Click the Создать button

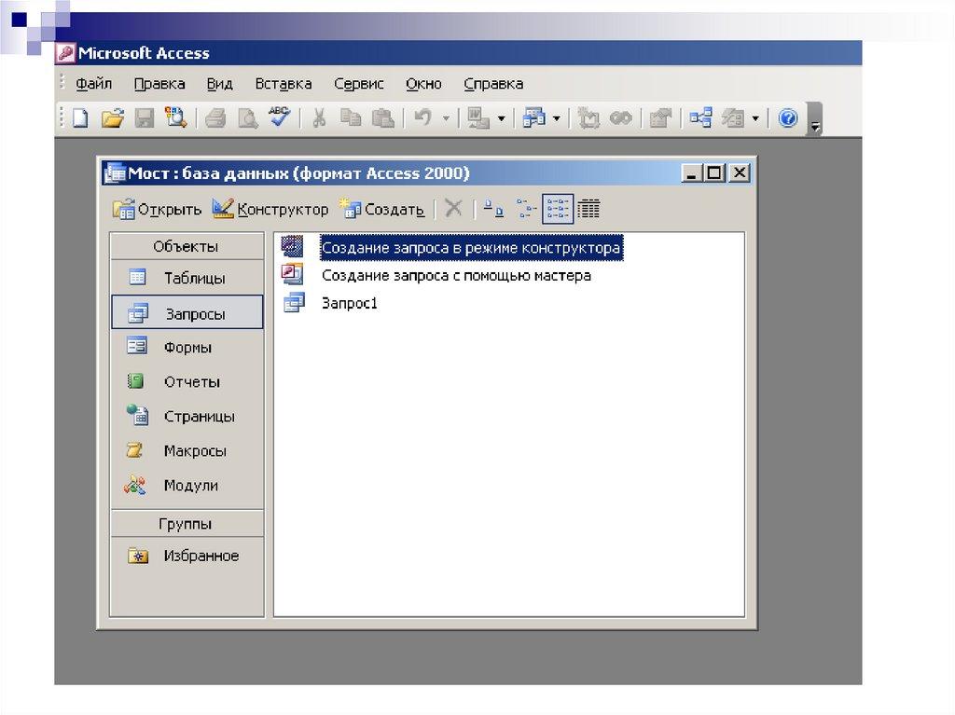pyautogui.click(x=382, y=210)
